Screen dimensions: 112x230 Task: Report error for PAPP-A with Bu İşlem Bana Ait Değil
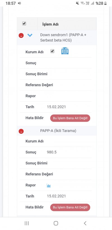point(70,207)
